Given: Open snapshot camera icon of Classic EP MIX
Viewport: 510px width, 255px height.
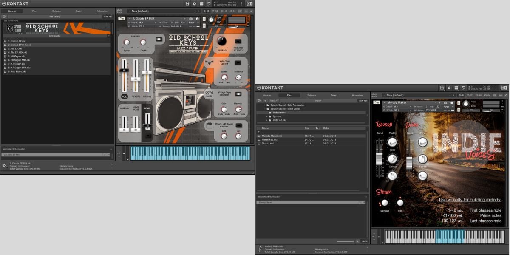Looking at the screenshot, I should [x=191, y=19].
